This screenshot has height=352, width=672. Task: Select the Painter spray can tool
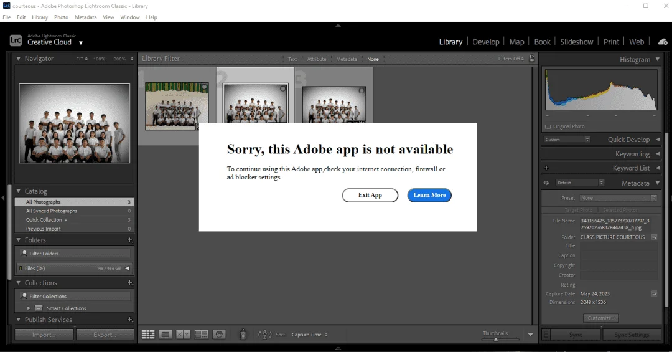tap(243, 334)
